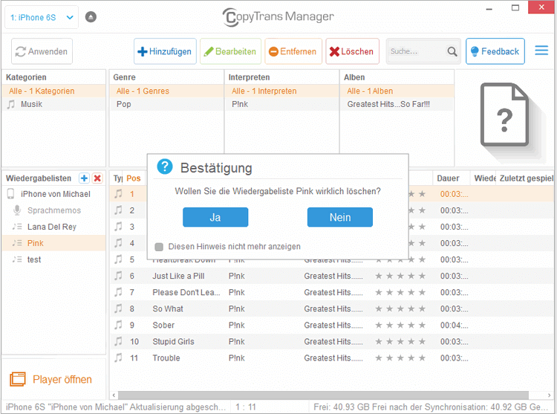Click the Hinzufügen add button
The image size is (557, 414).
click(x=165, y=51)
